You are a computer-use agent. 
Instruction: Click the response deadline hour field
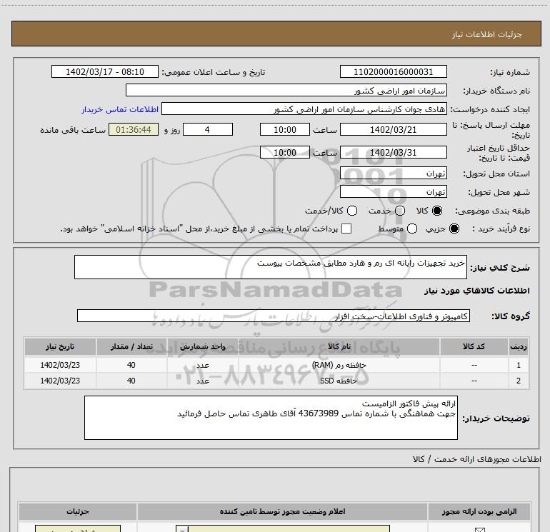coord(285,129)
